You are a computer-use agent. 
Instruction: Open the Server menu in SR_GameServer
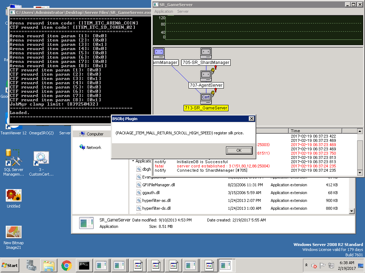183,11
